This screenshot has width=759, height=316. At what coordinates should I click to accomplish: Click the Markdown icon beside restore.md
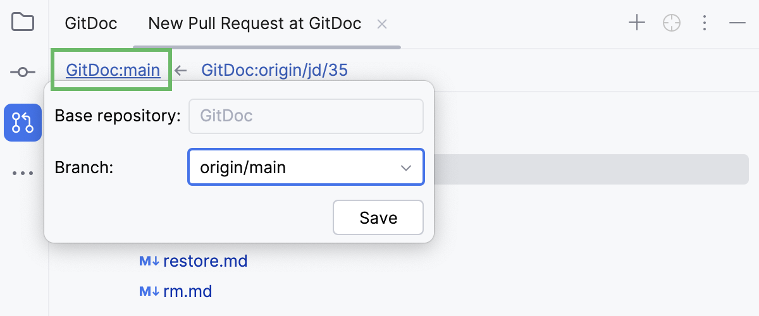[x=149, y=260]
